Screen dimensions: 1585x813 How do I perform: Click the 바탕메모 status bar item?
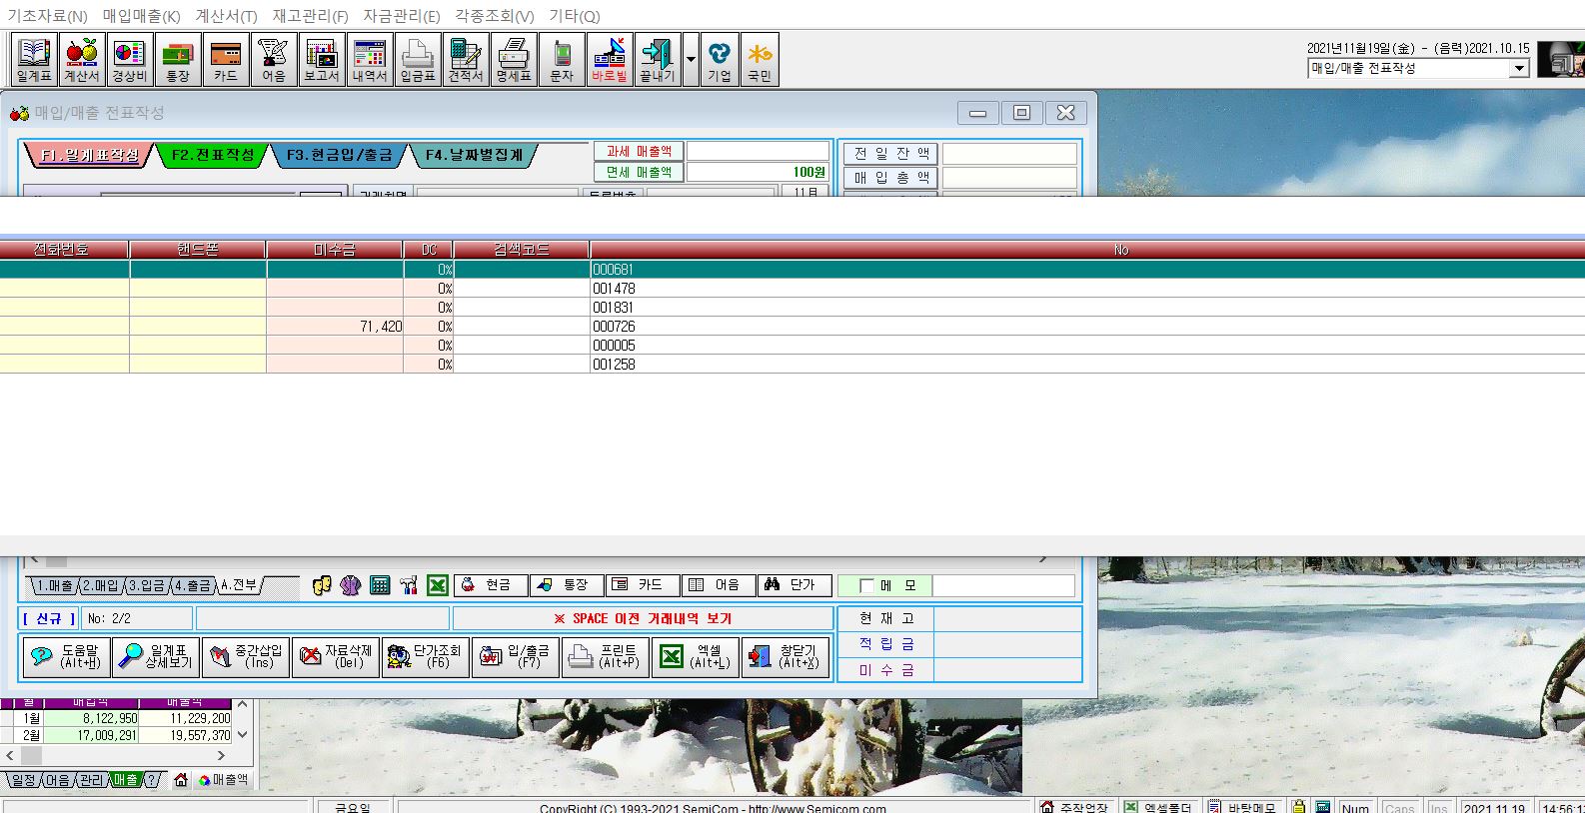click(x=1242, y=807)
